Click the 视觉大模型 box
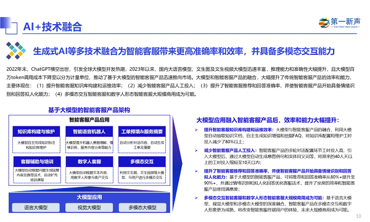The width and height of the screenshot is (370, 222). click(x=89, y=208)
